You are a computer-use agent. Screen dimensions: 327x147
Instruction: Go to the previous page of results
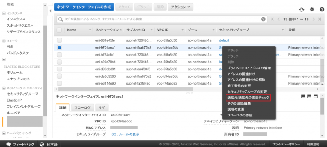[x=278, y=19]
